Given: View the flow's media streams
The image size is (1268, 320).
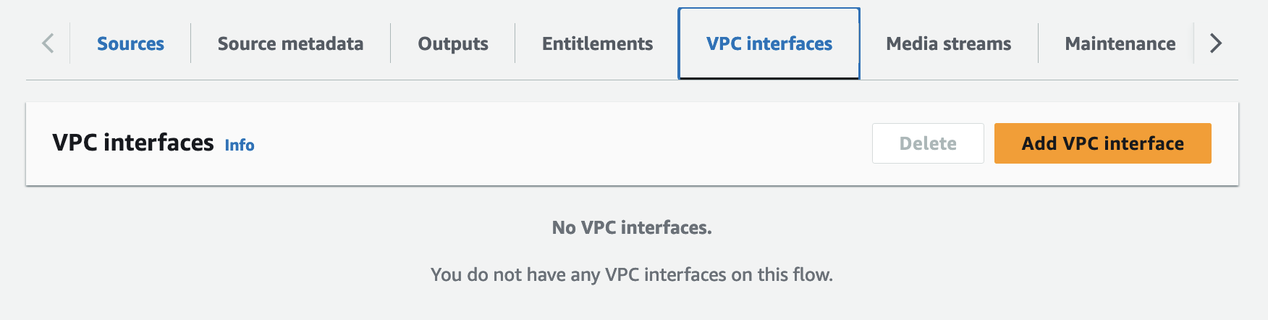Looking at the screenshot, I should coord(948,43).
